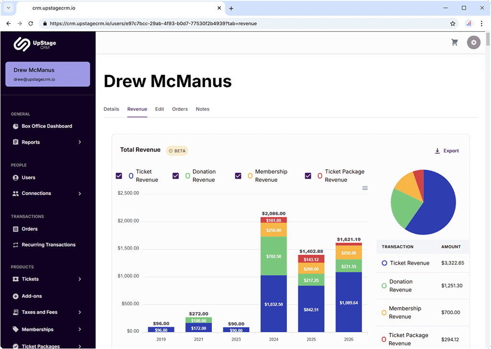Expand the Taxes and Fees chevron
Screen dimensions: 491x349
pos(80,312)
